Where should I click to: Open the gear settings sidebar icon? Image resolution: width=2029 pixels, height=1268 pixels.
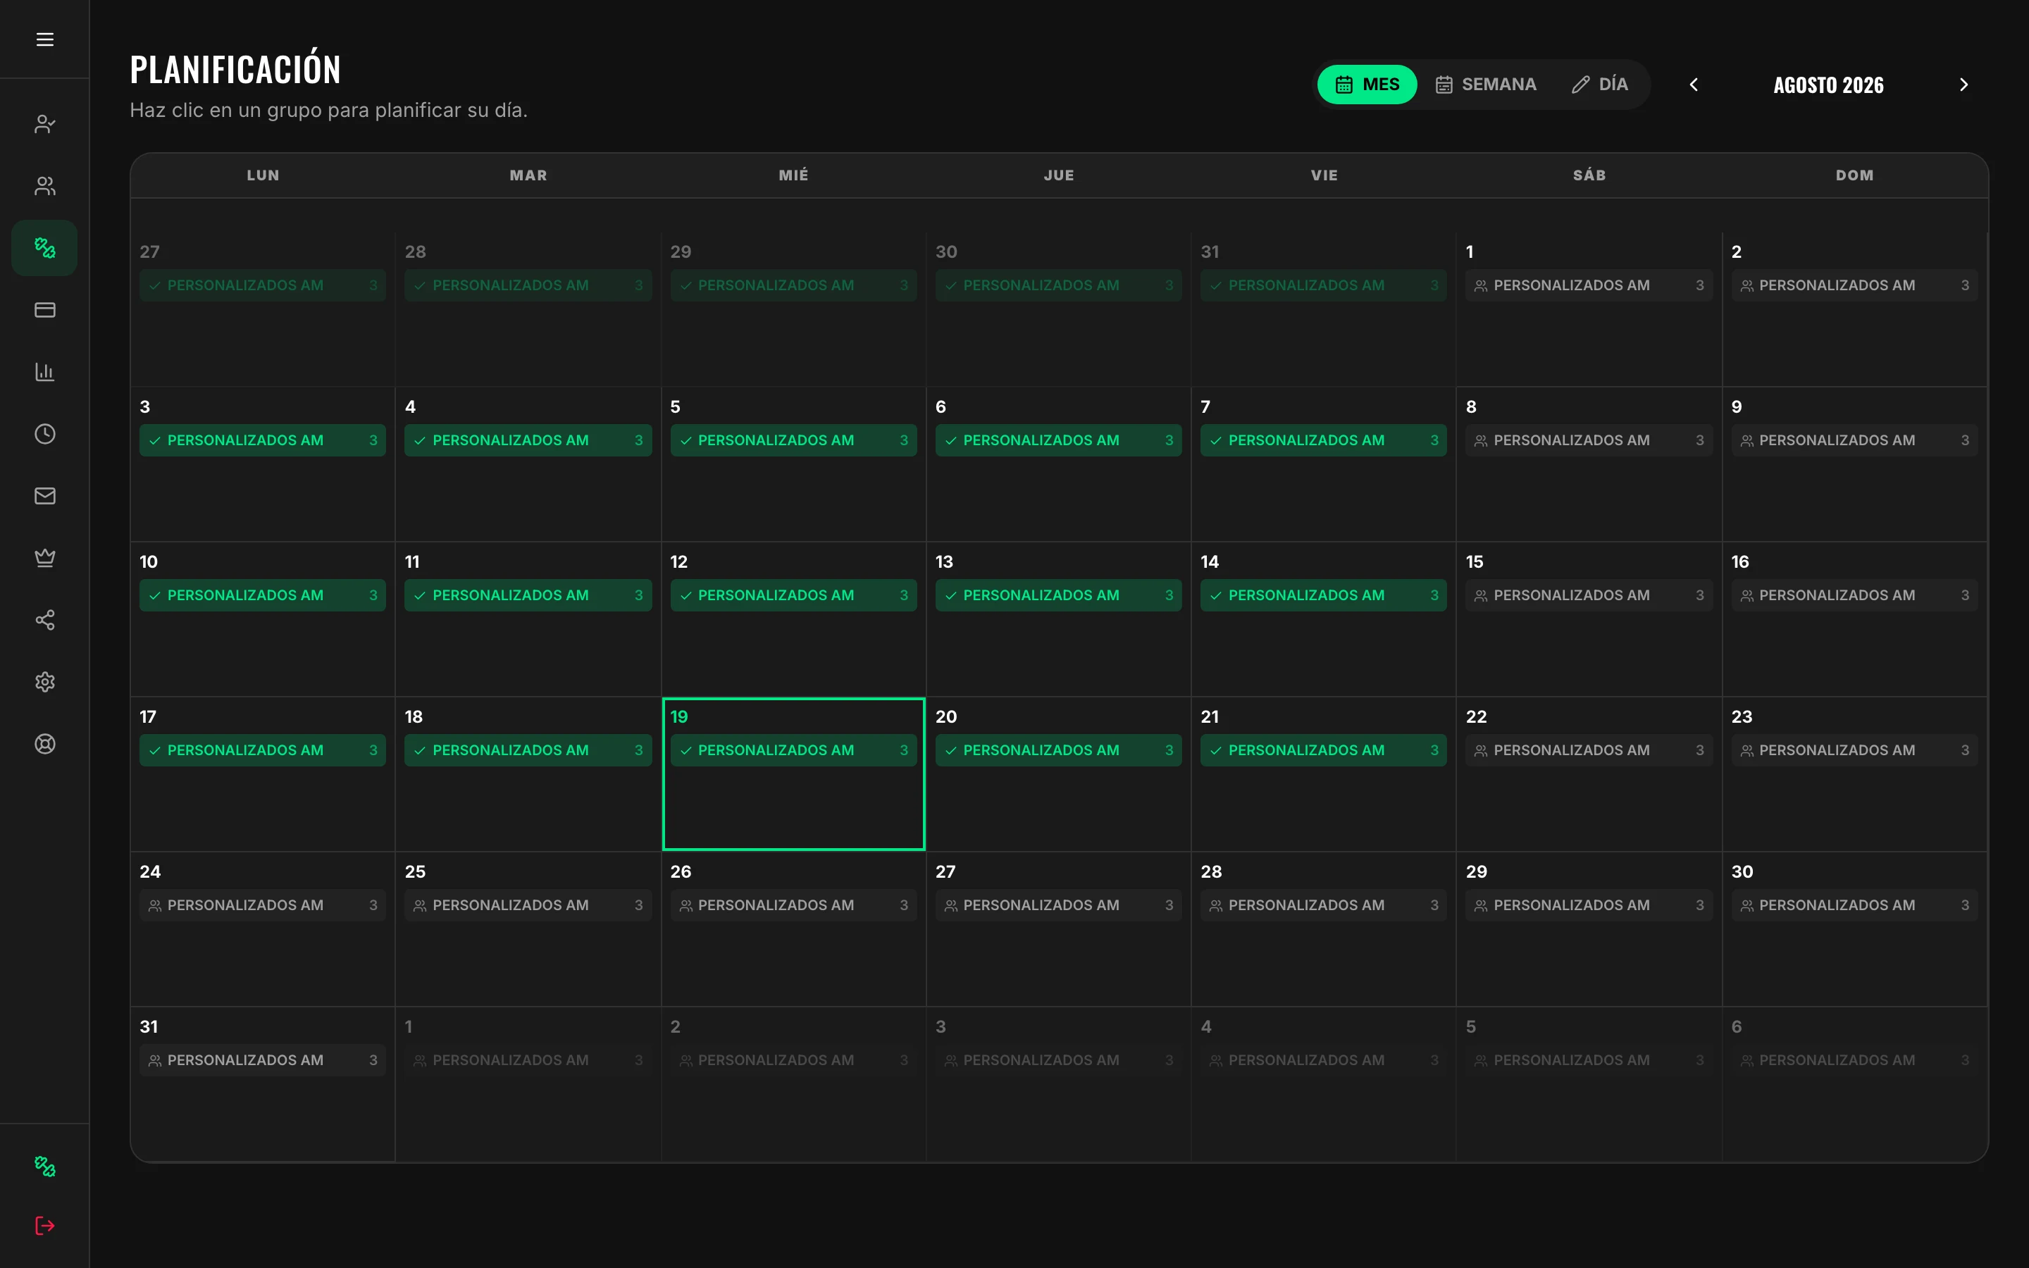(x=45, y=682)
